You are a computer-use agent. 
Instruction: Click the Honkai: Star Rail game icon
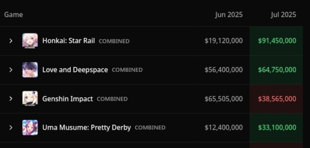(x=30, y=41)
